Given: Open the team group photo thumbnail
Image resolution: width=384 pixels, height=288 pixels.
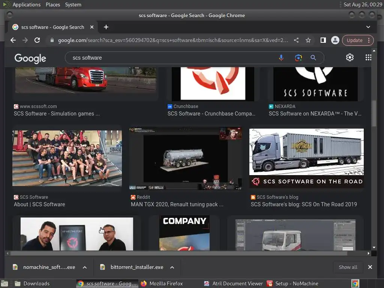Looking at the screenshot, I should pyautogui.click(x=67, y=158).
